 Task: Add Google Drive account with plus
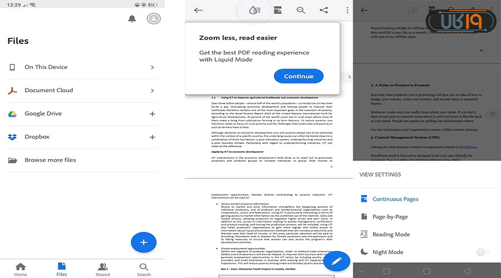point(152,114)
